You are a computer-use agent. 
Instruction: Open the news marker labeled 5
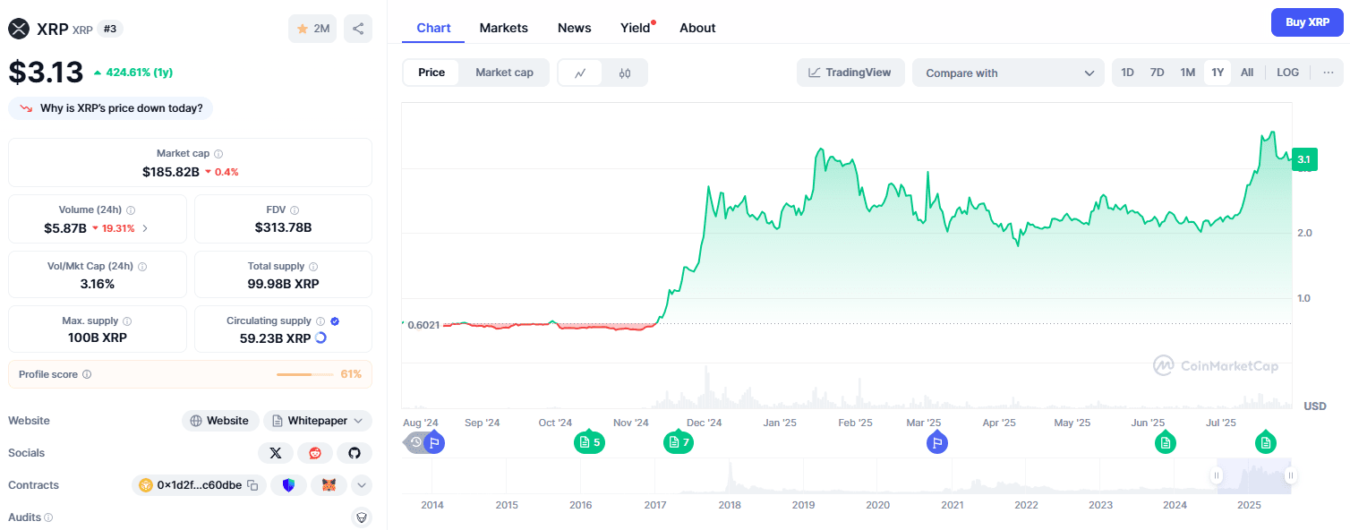tap(589, 442)
